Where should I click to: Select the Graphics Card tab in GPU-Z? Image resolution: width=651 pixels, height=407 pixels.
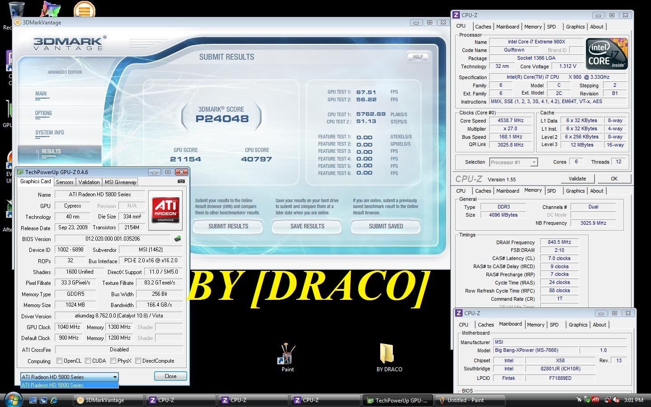36,181
